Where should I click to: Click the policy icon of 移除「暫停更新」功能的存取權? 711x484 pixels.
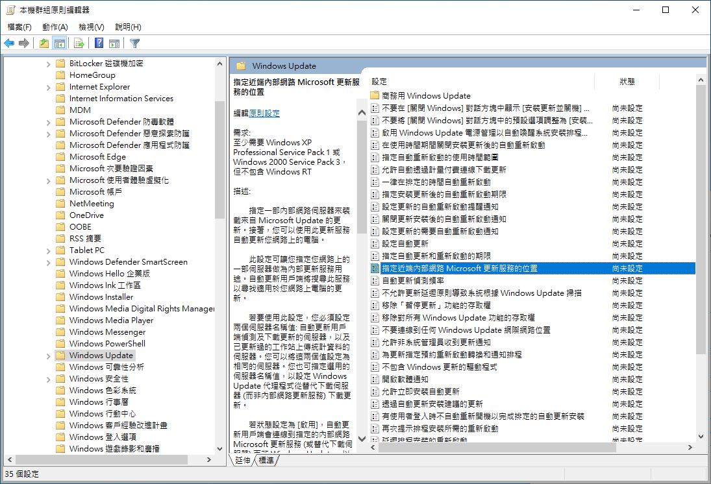(x=375, y=305)
